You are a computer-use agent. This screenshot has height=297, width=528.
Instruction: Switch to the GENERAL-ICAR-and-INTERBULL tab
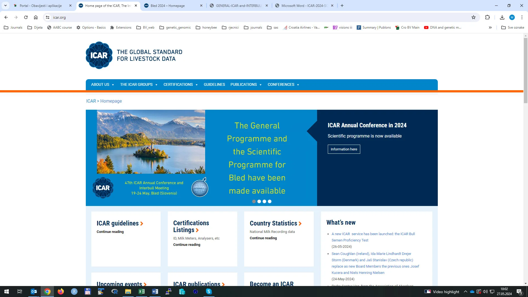(238, 5)
